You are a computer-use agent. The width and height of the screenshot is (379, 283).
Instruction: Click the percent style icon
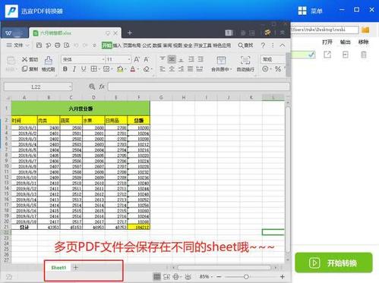point(278,69)
